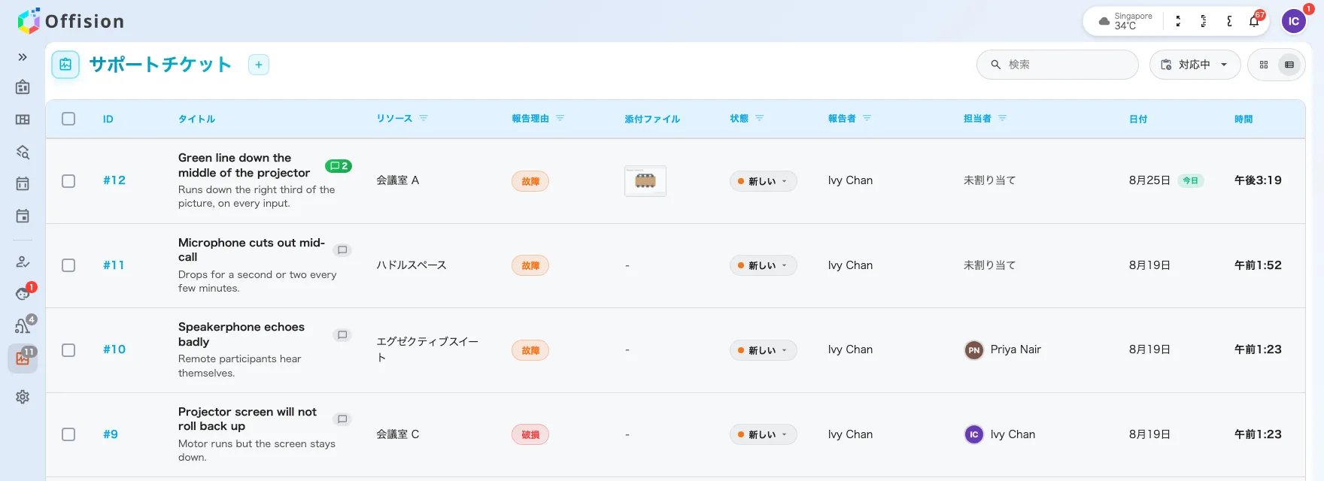Sort by the タイトル column header
Viewport: 1324px width, 481px height.
pos(196,119)
